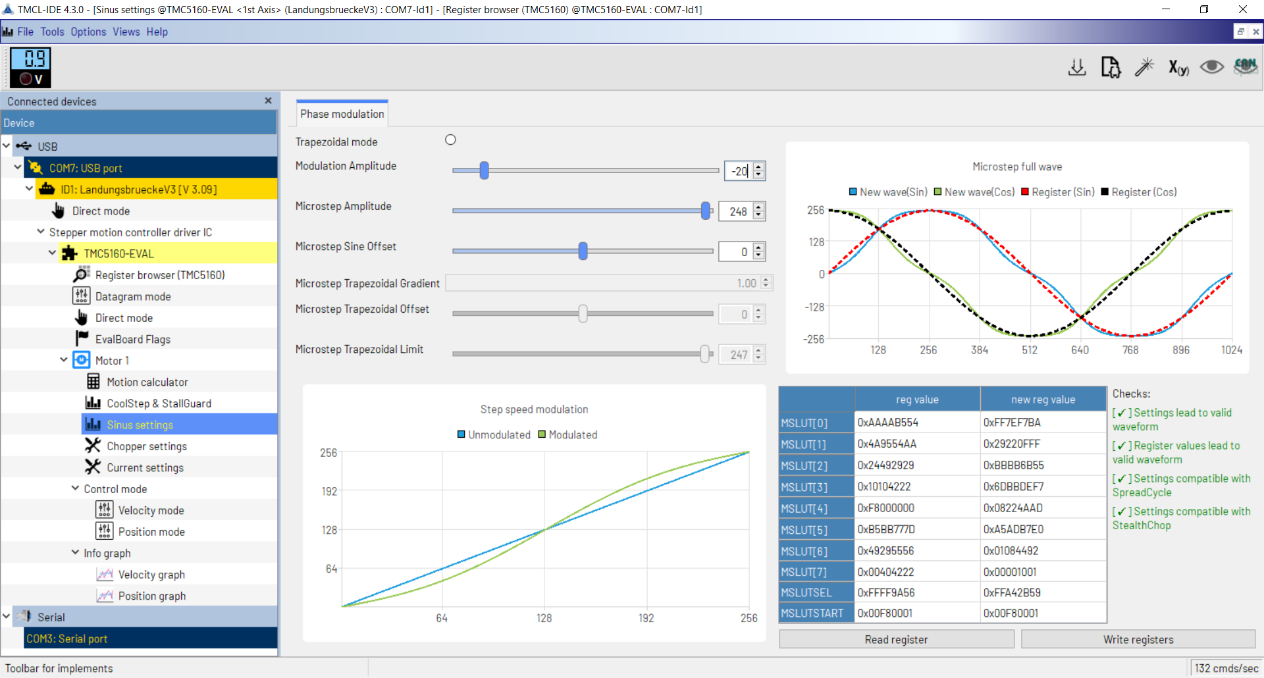Click the Modulation Amplitude slider handle

pos(485,170)
